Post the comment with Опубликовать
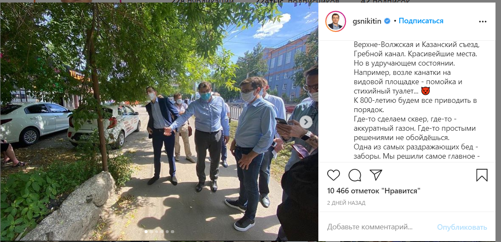501x242 pixels. [x=462, y=227]
